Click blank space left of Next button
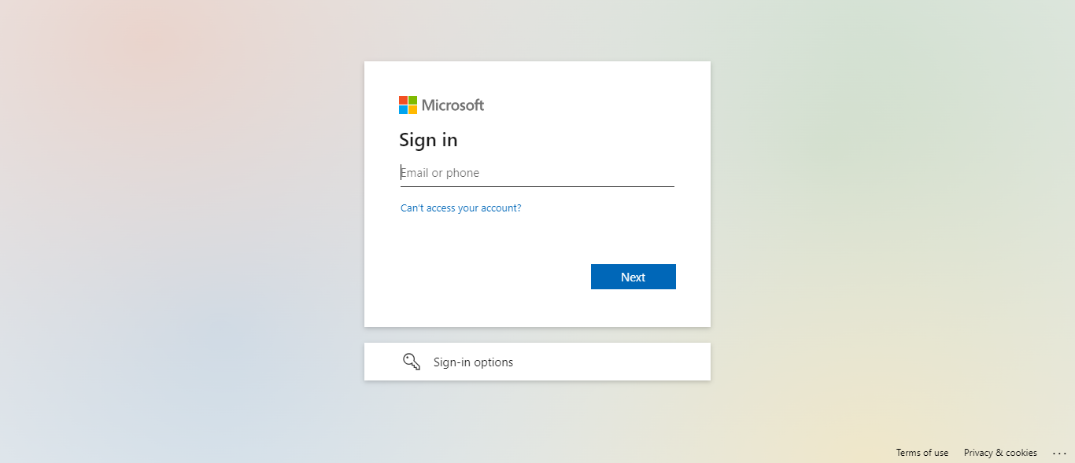 point(488,277)
